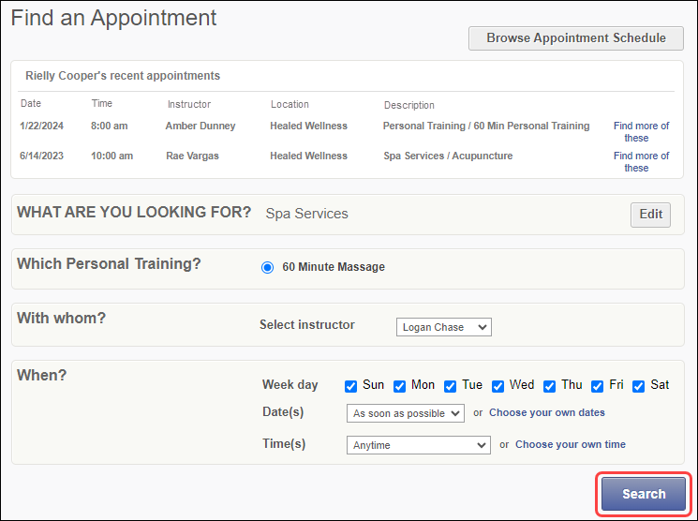The image size is (698, 521).
Task: Click the Instructor column header
Action: click(188, 104)
